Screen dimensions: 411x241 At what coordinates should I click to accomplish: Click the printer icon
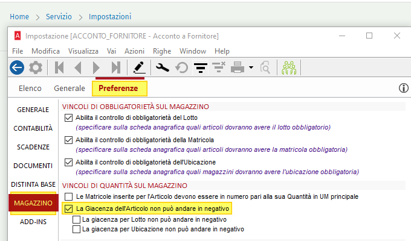click(x=238, y=67)
